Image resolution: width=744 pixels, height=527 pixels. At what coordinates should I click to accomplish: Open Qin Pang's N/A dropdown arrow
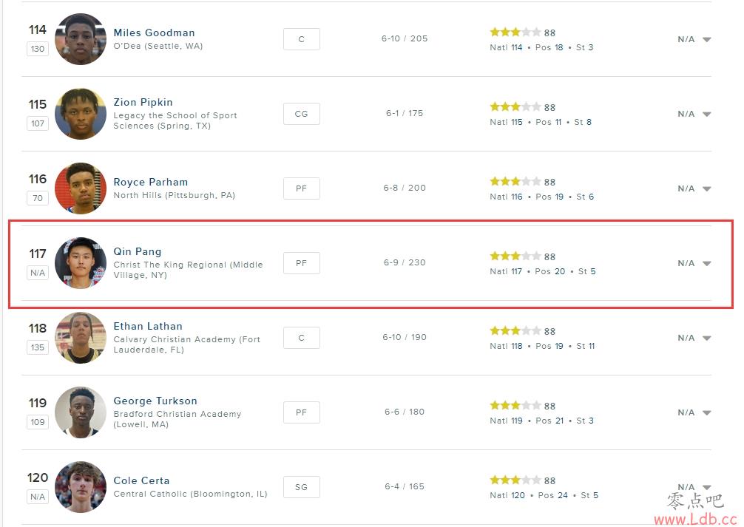(x=706, y=263)
